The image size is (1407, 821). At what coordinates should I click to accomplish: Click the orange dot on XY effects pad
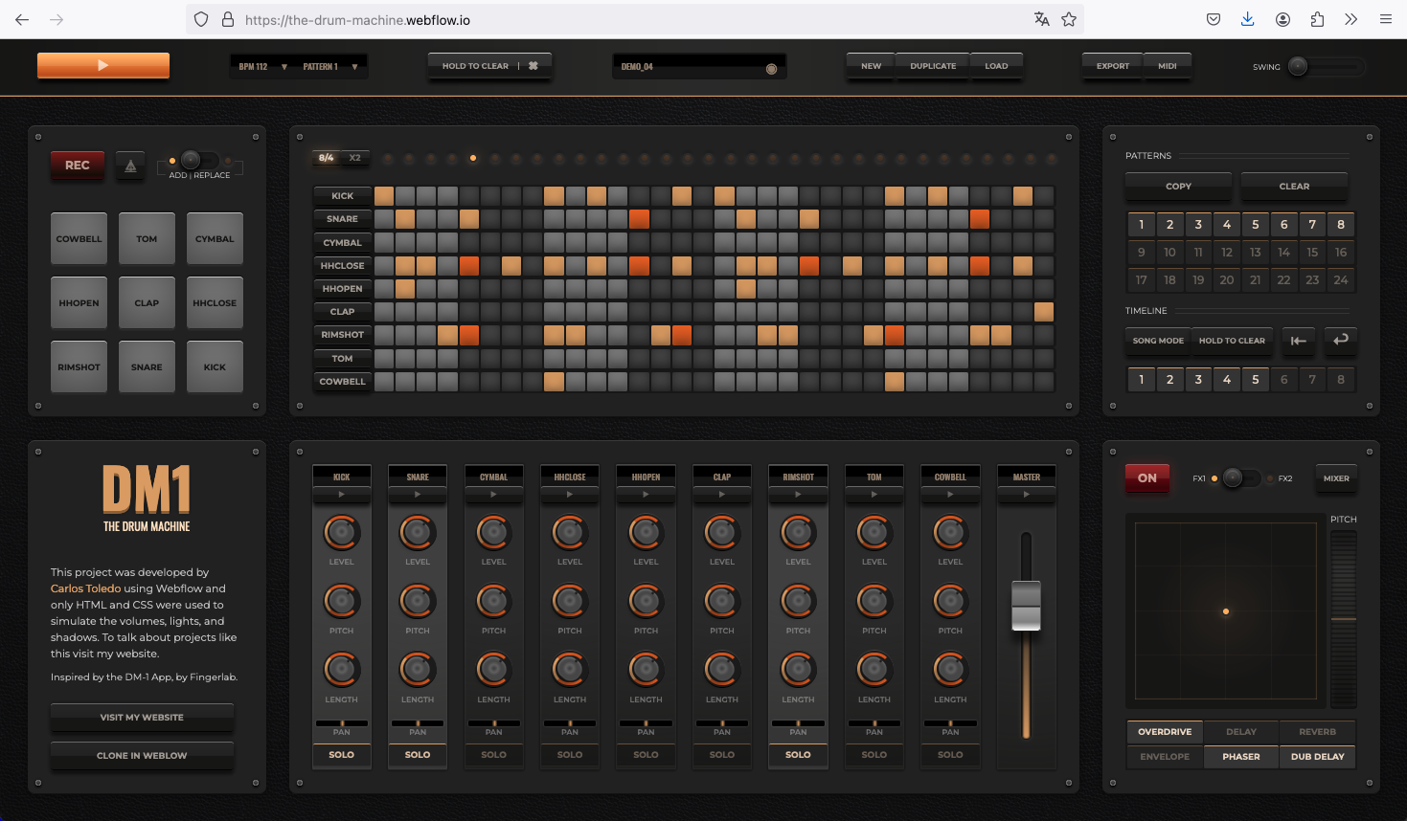(1226, 611)
